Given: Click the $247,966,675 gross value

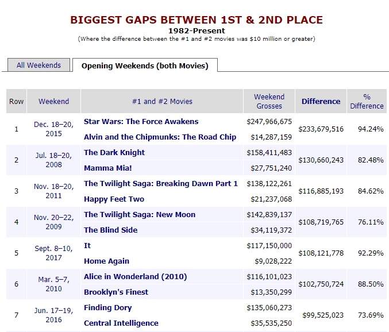Looking at the screenshot, I should (269, 122).
